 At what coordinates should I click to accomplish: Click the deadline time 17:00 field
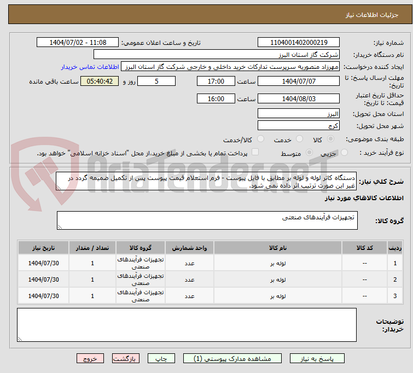point(216,81)
